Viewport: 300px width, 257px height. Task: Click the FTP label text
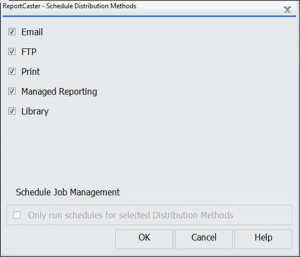point(29,52)
